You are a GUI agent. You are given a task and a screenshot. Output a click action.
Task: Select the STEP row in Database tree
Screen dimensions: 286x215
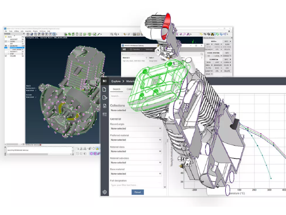click(15, 54)
